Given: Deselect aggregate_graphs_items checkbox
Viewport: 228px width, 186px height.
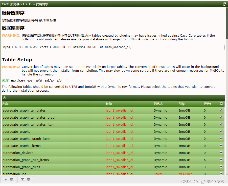Looking at the screenshot, I should tap(221, 145).
